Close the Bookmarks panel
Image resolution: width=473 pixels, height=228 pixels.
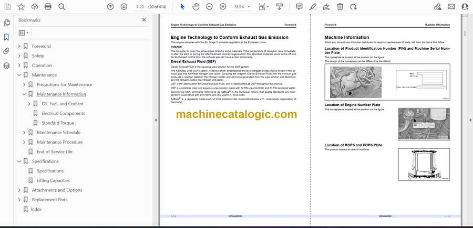point(144,20)
